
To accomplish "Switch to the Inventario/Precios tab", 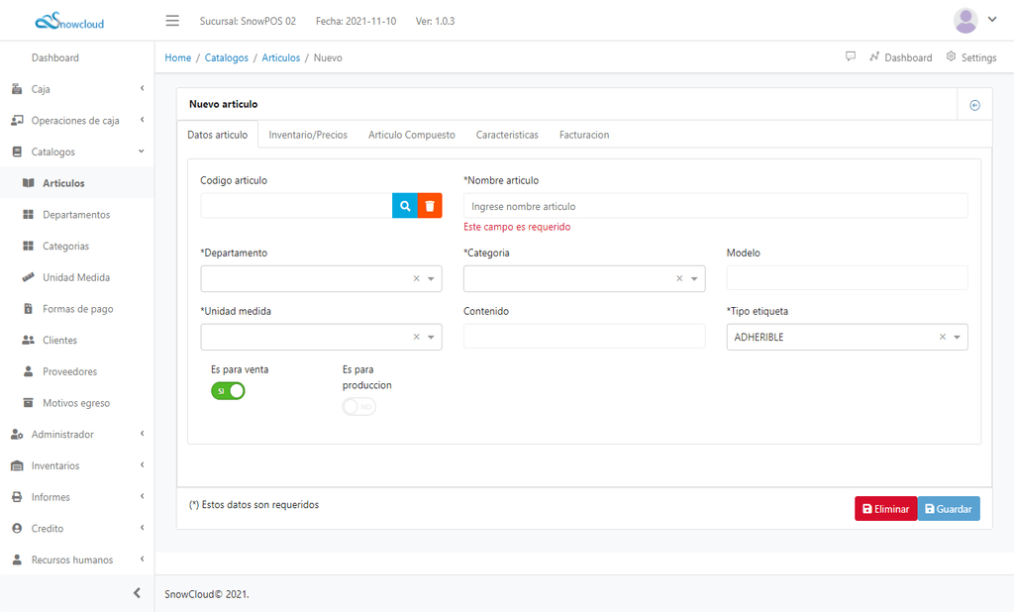I will coord(308,135).
